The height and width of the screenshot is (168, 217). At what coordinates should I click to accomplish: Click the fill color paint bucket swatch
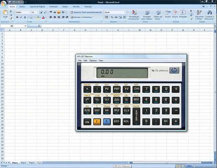click(38, 18)
